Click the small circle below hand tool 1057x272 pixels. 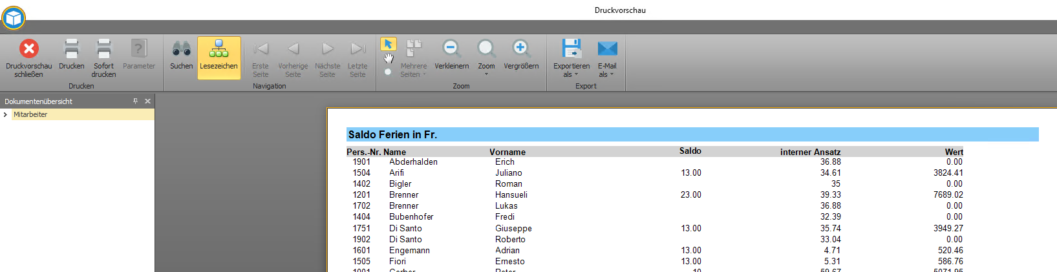pyautogui.click(x=388, y=72)
